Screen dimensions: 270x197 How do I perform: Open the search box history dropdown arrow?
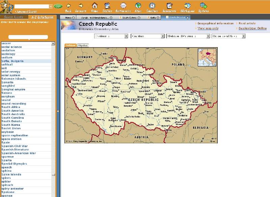(51, 6)
